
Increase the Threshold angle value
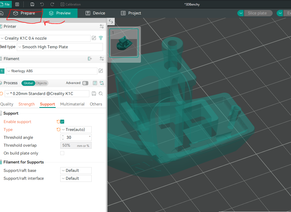tap(63, 136)
